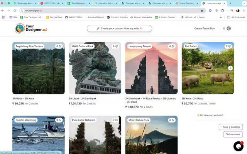247x154 pixels.
Task: Click the 3N Ubud - 3N Seminyak title
Action: click(83, 98)
